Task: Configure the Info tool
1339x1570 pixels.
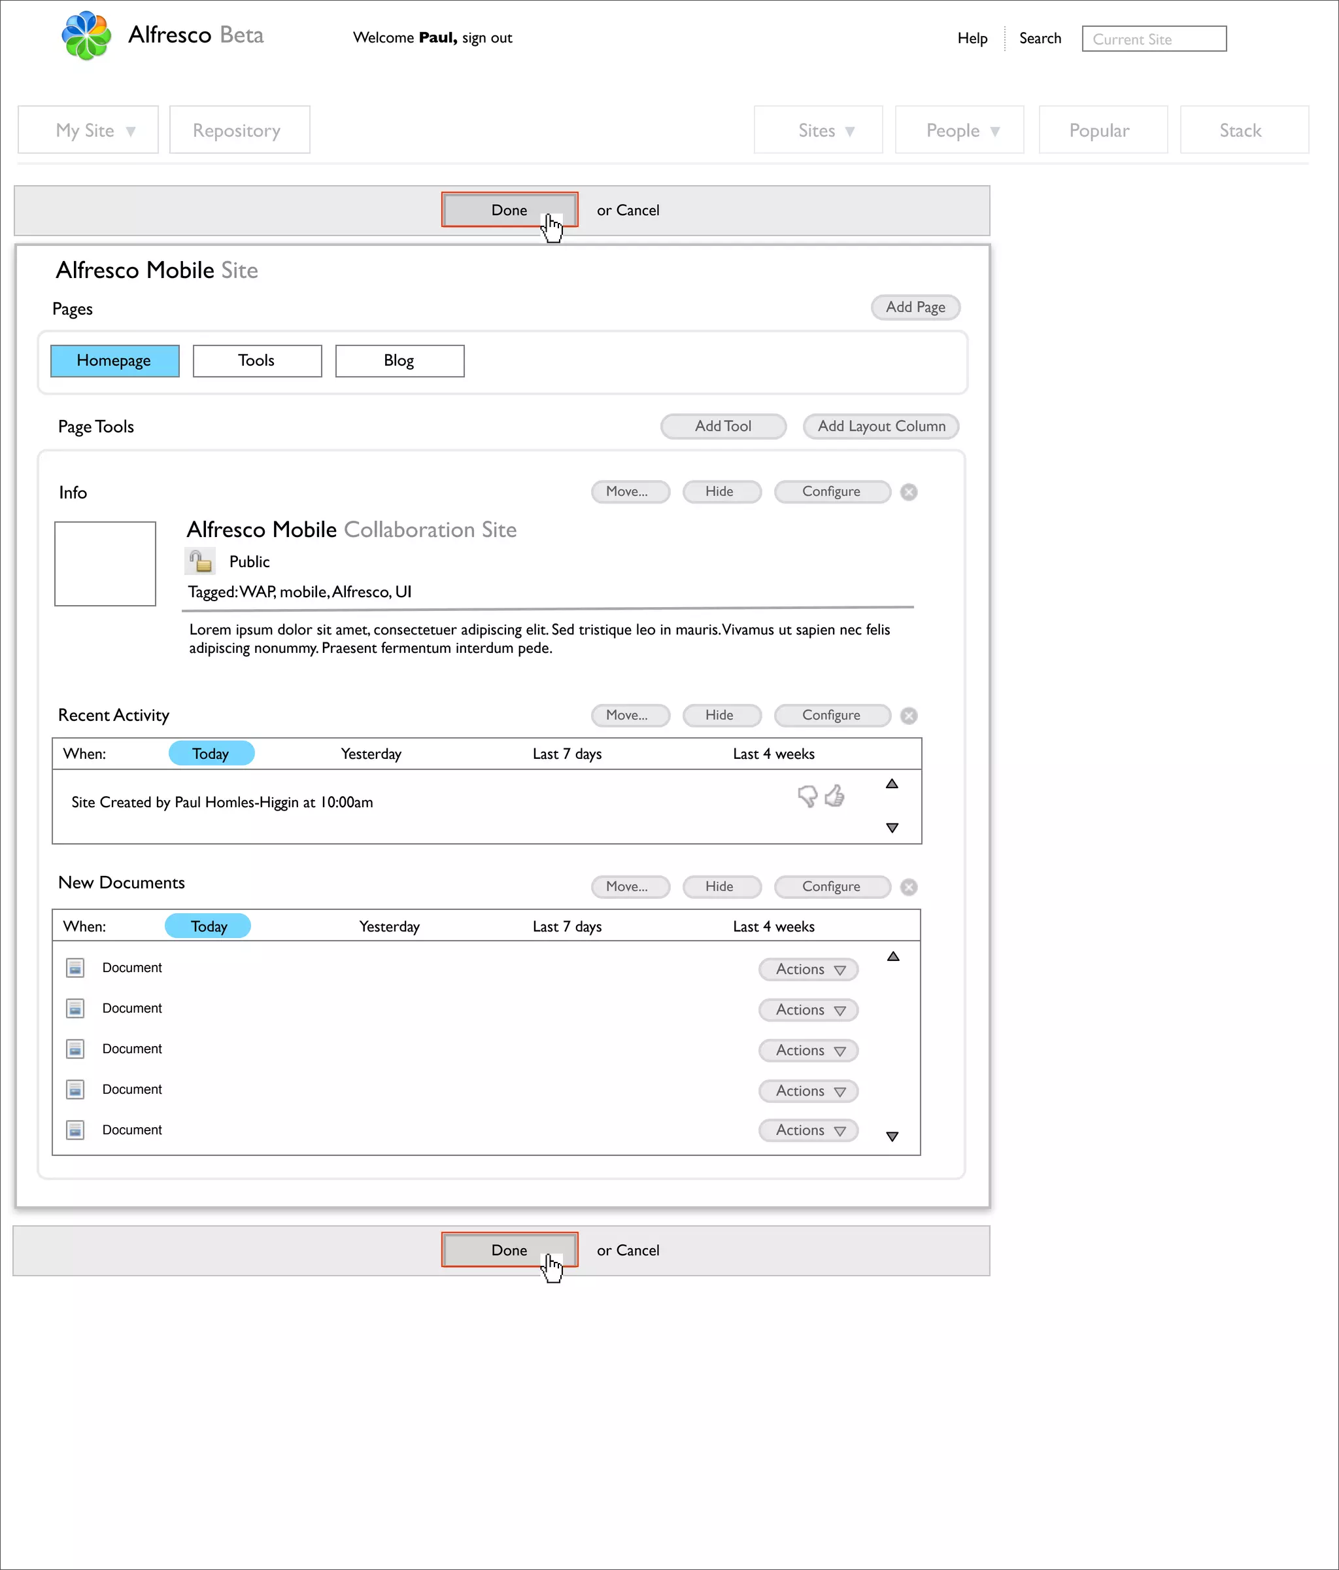Action: click(x=832, y=491)
